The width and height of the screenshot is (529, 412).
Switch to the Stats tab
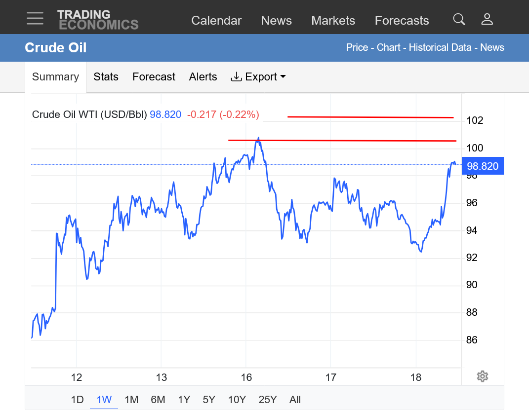[106, 77]
